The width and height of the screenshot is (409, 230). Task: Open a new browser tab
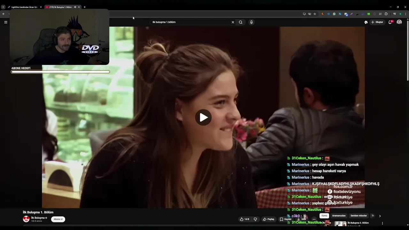[85, 7]
